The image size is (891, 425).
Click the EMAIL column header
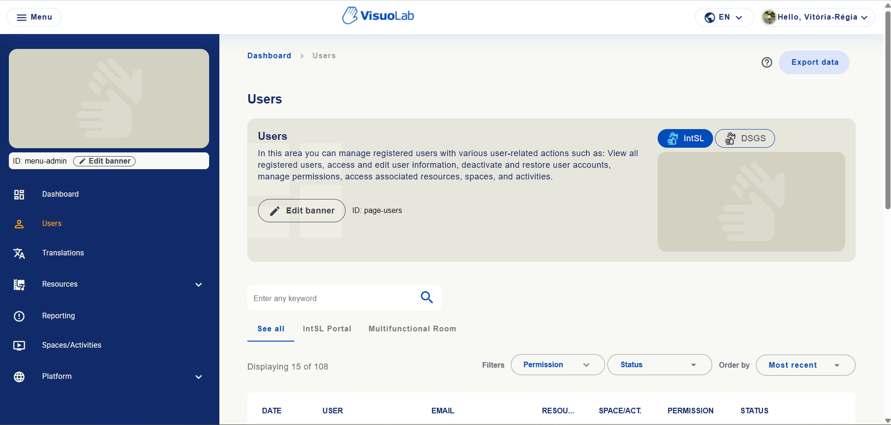(x=442, y=411)
